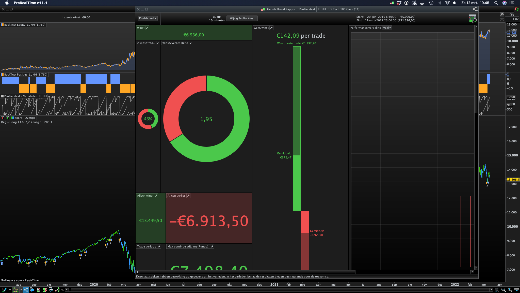The height and width of the screenshot is (293, 520).
Task: Click the blue share icon in bottom toolbar
Action: [26, 290]
